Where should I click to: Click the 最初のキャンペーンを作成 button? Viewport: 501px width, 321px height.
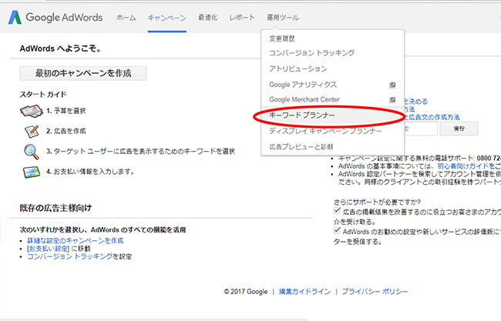coord(83,73)
